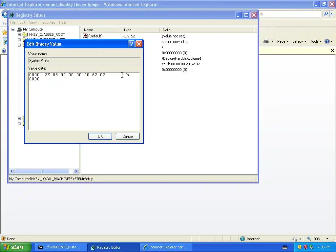Viewport: 336px width, 252px height.
Task: Click the 7:35 PM clock
Action: pos(324,247)
